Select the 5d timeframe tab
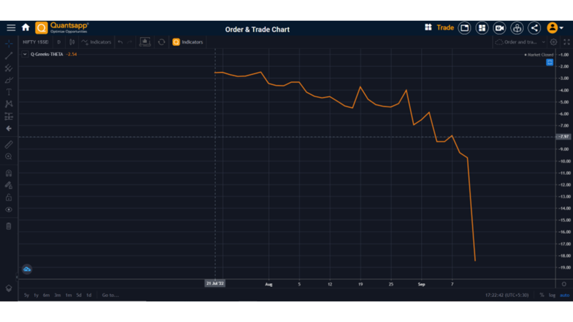 pos(79,295)
